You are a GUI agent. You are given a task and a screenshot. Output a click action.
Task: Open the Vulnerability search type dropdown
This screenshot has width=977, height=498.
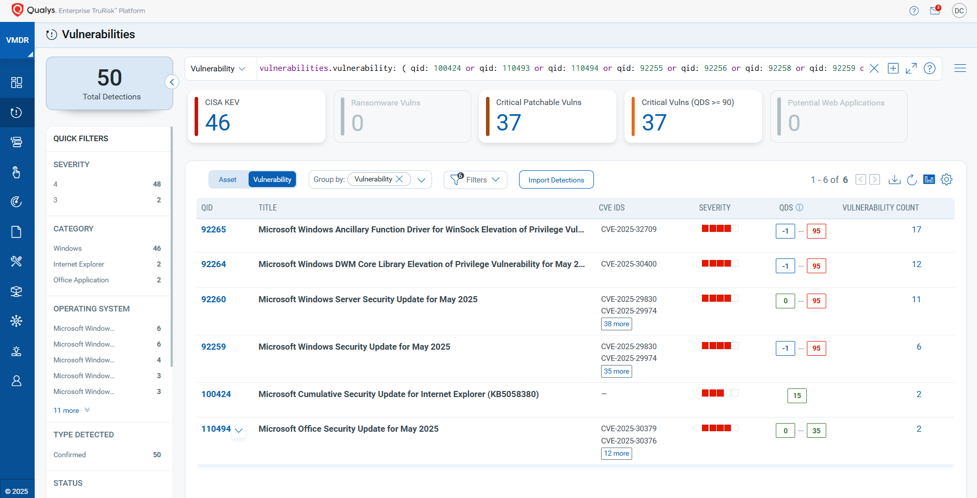point(218,68)
